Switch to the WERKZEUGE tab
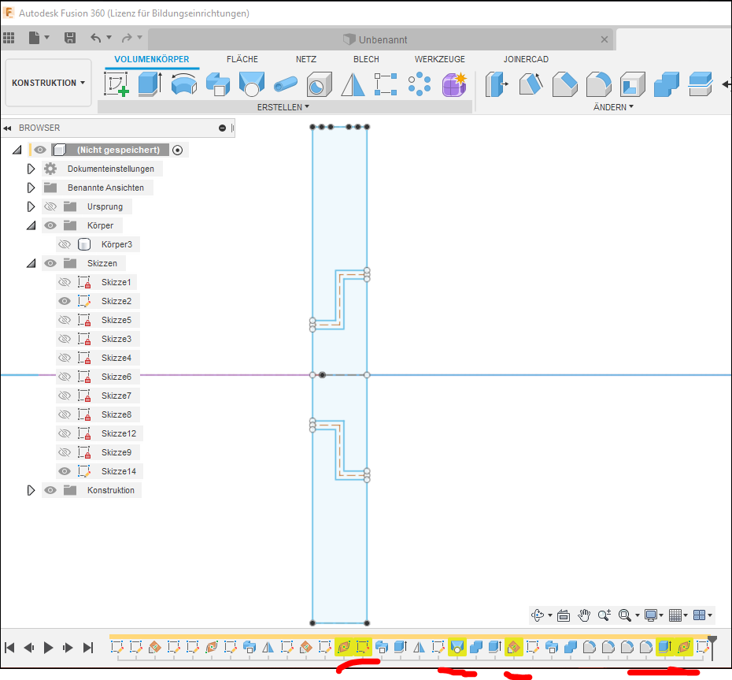 click(x=439, y=58)
